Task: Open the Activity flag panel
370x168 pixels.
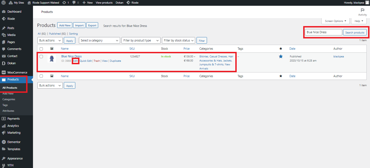Action: tap(362, 12)
